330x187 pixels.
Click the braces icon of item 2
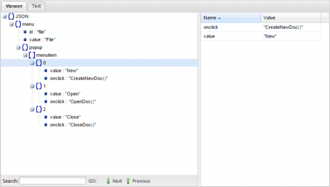[x=39, y=109]
